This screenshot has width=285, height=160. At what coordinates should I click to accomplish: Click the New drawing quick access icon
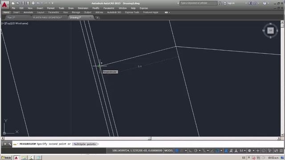click(13, 3)
